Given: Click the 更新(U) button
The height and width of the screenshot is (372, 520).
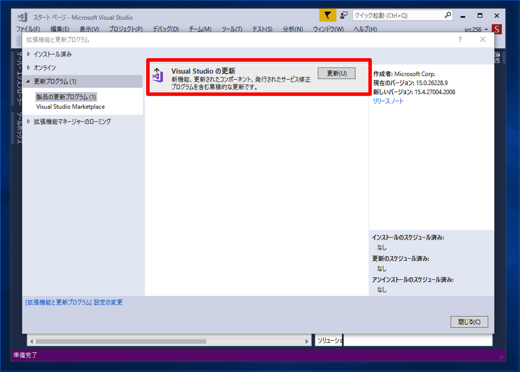Looking at the screenshot, I should pyautogui.click(x=337, y=73).
